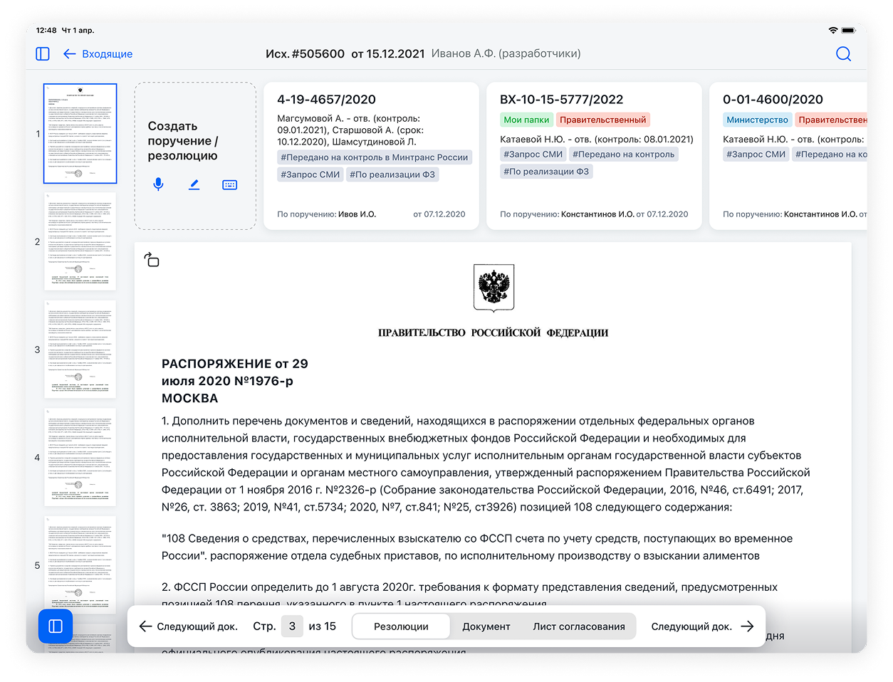The width and height of the screenshot is (893, 682).
Task: Open page 4 thumbnail
Action: pyautogui.click(x=80, y=457)
